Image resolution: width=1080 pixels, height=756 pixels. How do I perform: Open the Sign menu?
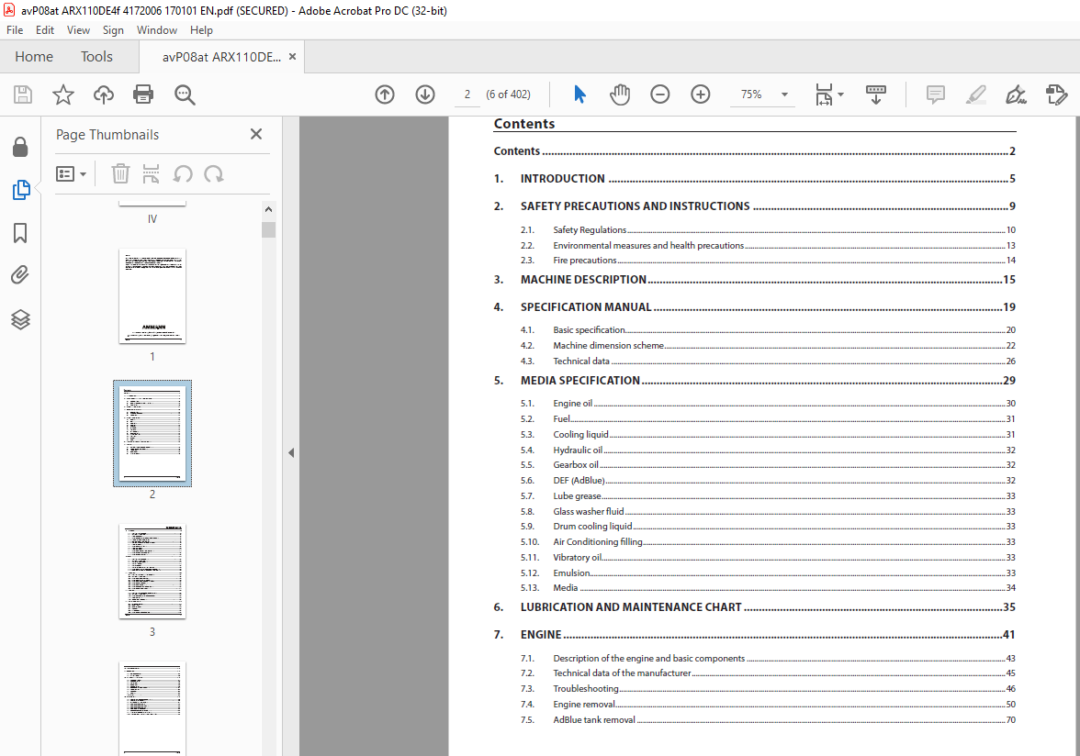[113, 30]
